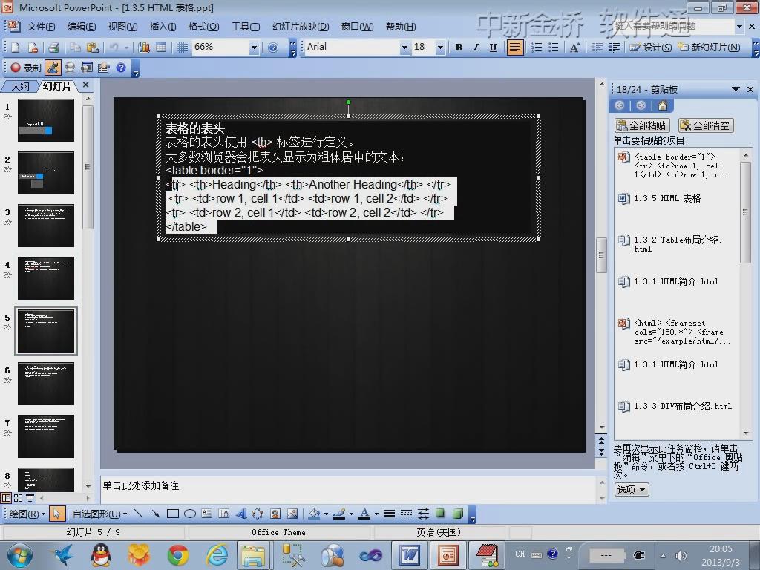
Task: Toggle bold formatting
Action: [459, 47]
